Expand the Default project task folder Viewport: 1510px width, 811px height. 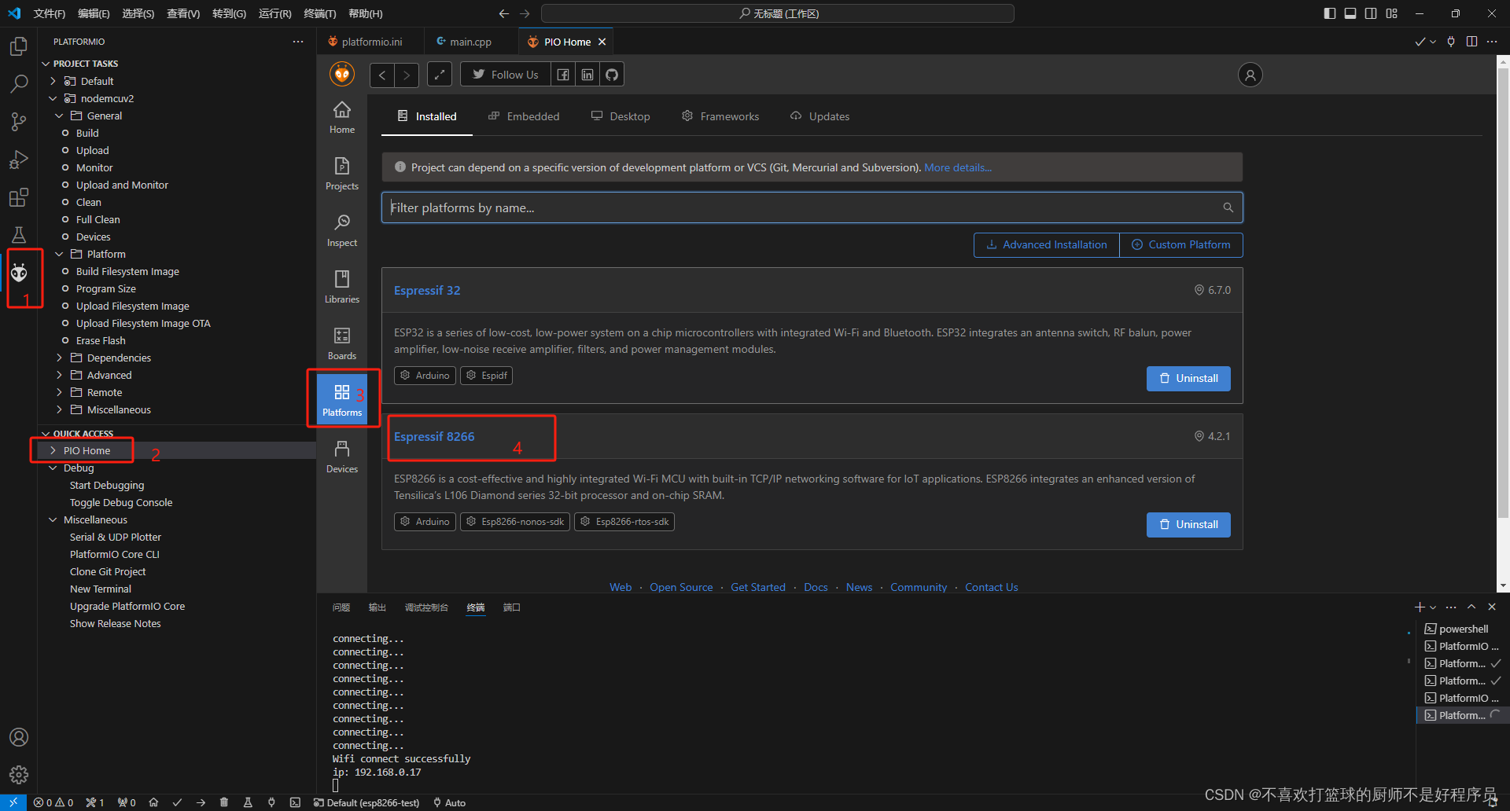[53, 81]
